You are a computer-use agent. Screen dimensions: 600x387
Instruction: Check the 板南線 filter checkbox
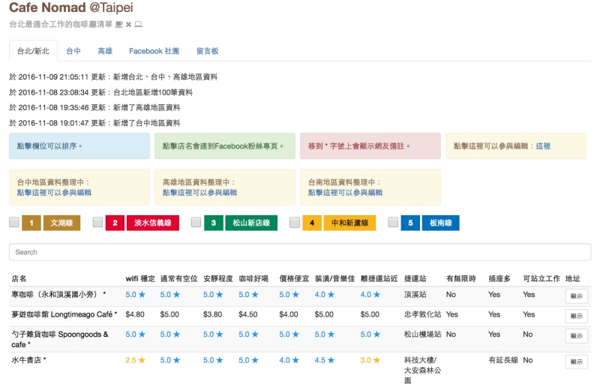click(x=393, y=223)
